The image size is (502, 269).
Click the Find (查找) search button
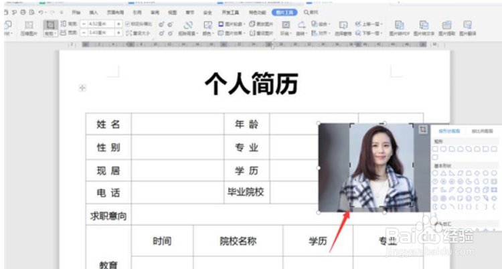click(311, 13)
